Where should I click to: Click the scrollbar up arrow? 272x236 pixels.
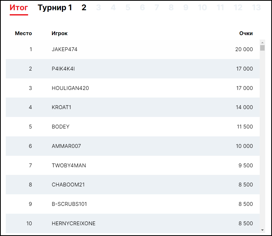pos(262,42)
